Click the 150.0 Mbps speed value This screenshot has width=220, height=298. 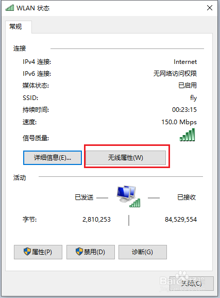click(x=179, y=122)
